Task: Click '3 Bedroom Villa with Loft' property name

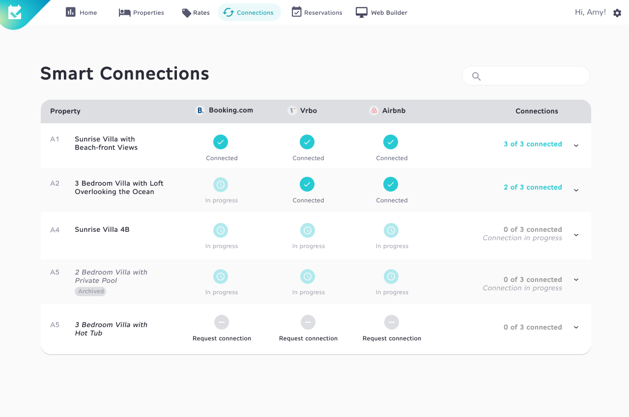Action: [x=119, y=187]
